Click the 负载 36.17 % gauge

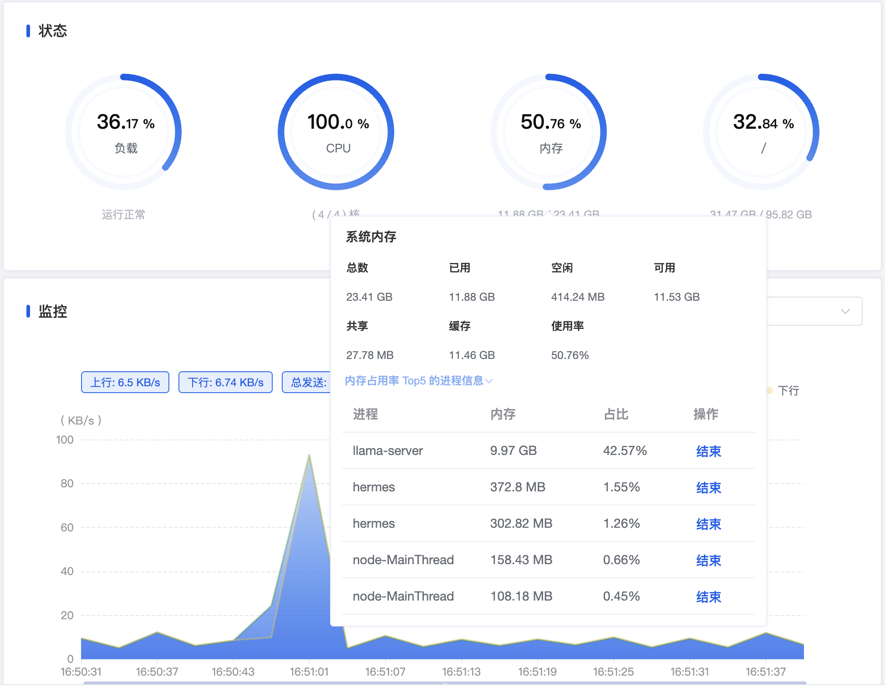click(123, 132)
